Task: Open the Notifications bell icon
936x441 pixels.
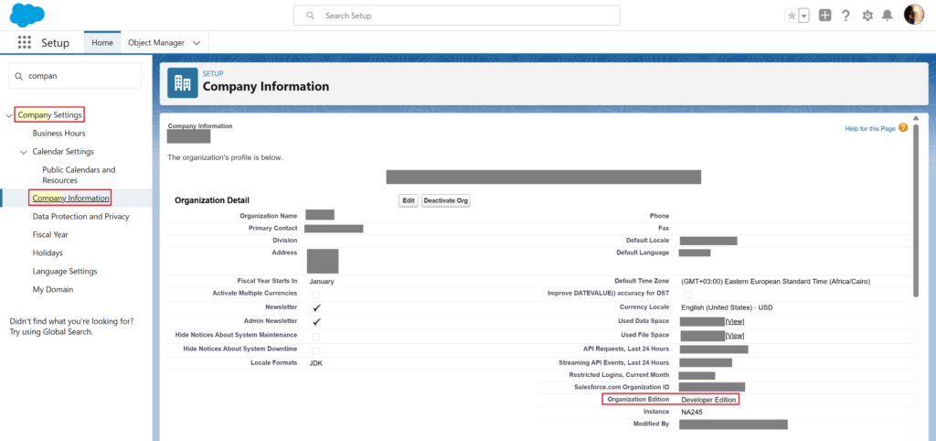Action: pyautogui.click(x=888, y=16)
